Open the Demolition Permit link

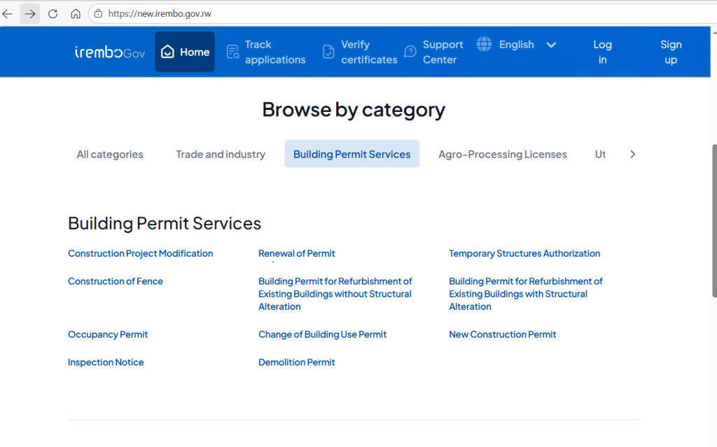296,362
